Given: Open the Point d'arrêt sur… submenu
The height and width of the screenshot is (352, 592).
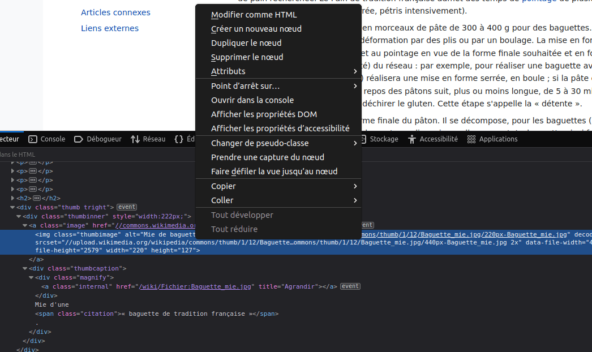Looking at the screenshot, I should [278, 86].
